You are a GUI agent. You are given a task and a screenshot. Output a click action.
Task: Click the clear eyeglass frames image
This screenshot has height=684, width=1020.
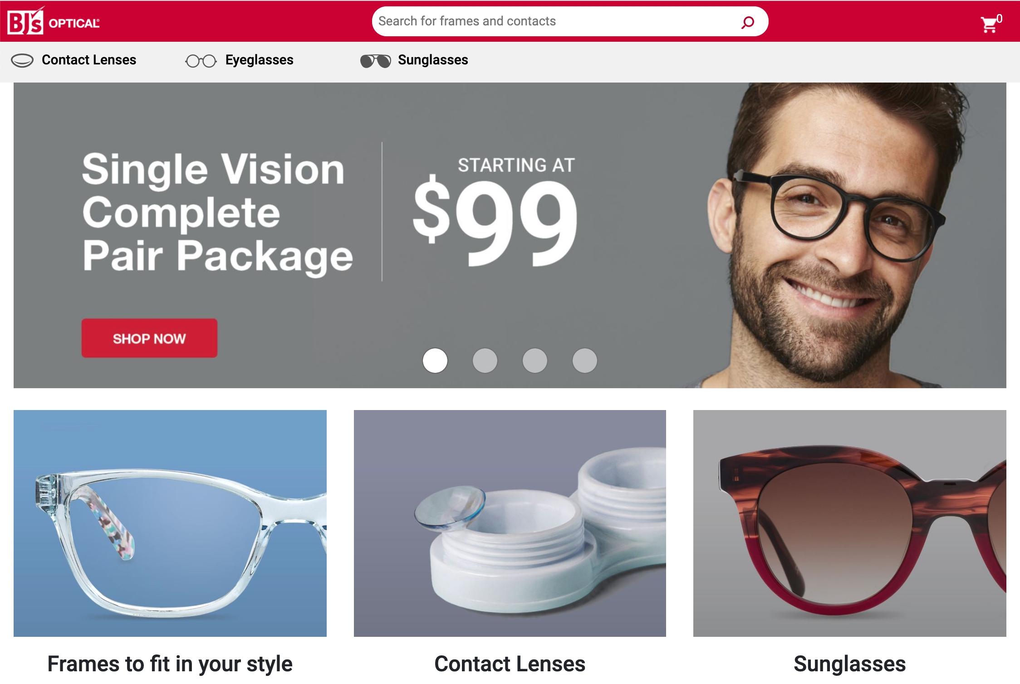[x=170, y=523]
